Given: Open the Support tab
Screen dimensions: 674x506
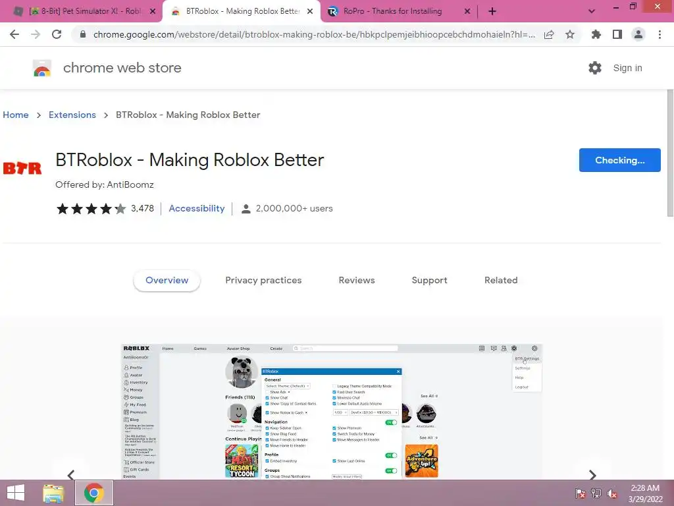Looking at the screenshot, I should (x=429, y=280).
